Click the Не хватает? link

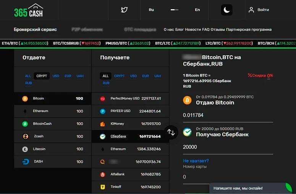pyautogui.click(x=196, y=161)
